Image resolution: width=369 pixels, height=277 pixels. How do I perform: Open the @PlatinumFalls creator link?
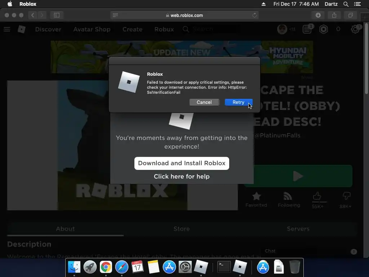point(277,136)
